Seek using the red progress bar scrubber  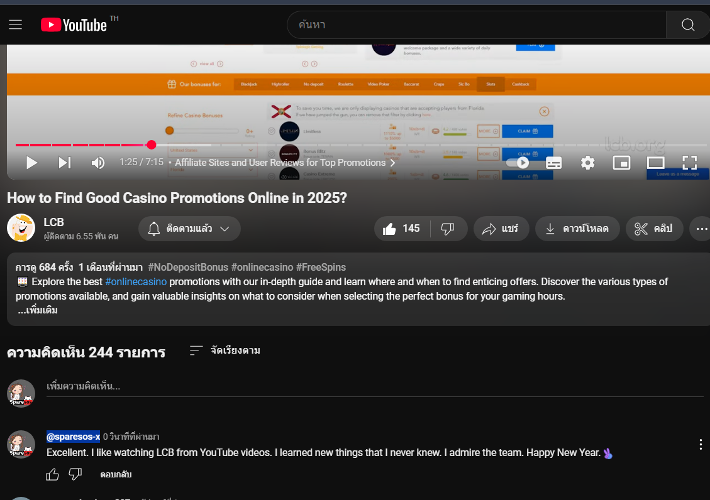[x=151, y=144]
